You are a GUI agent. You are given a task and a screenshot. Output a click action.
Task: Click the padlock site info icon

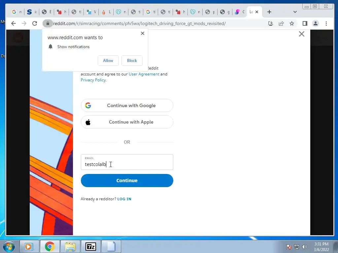coord(48,23)
